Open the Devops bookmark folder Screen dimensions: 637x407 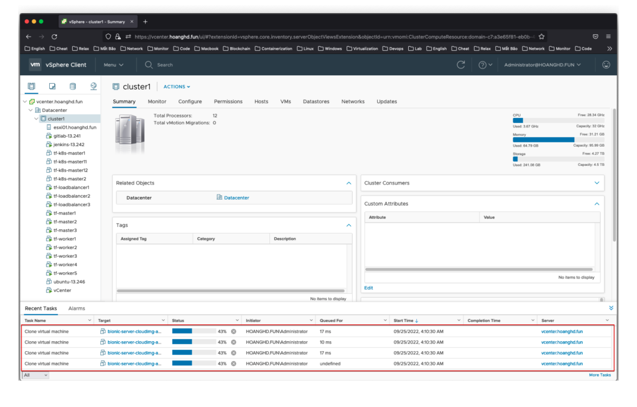tap(393, 48)
